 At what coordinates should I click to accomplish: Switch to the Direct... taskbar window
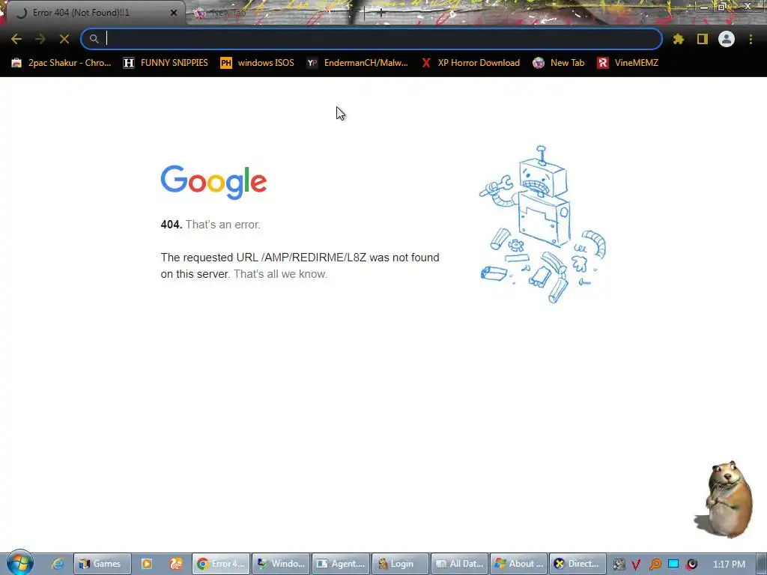coord(578,564)
